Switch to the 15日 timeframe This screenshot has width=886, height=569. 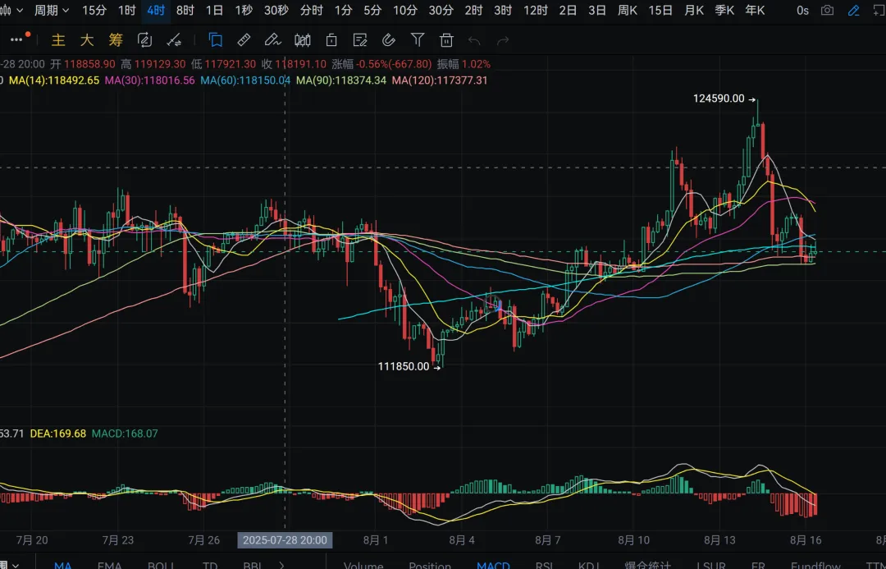pyautogui.click(x=660, y=10)
